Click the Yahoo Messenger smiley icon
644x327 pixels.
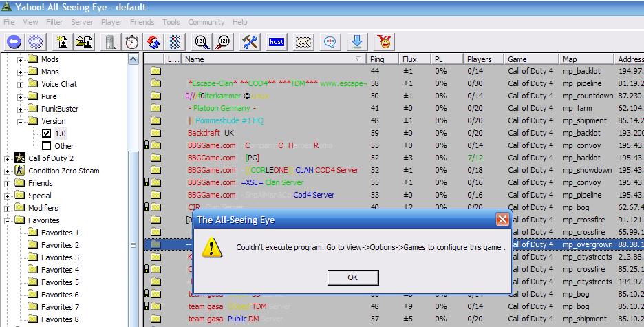pyautogui.click(x=384, y=42)
